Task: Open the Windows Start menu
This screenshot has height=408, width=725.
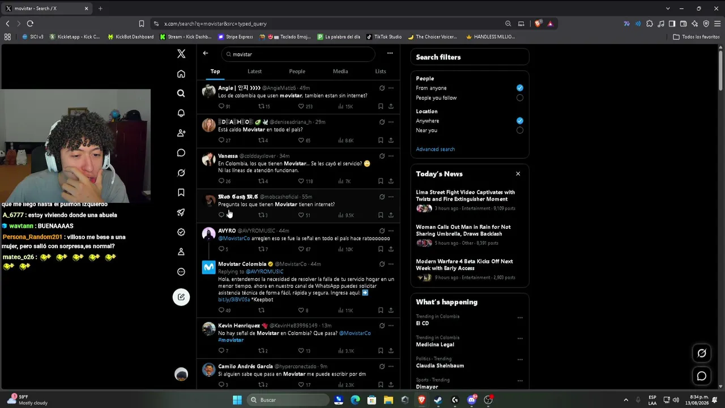Action: point(237,400)
